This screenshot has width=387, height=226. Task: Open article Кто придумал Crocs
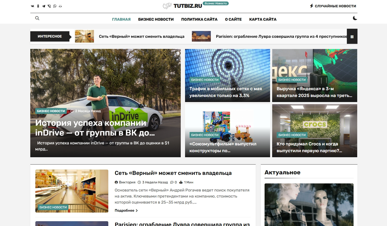309,147
